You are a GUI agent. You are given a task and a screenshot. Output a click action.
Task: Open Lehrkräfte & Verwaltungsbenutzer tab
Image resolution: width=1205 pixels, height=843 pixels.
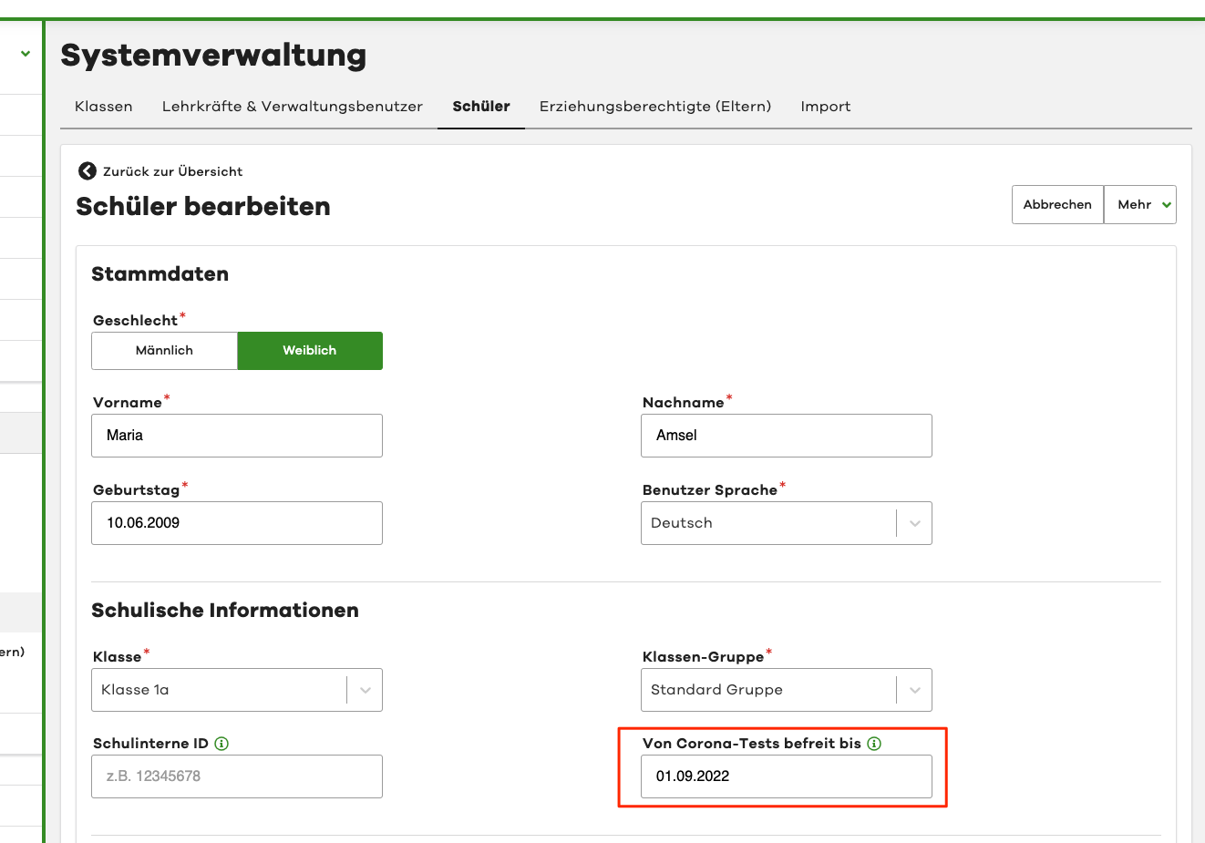click(x=293, y=107)
